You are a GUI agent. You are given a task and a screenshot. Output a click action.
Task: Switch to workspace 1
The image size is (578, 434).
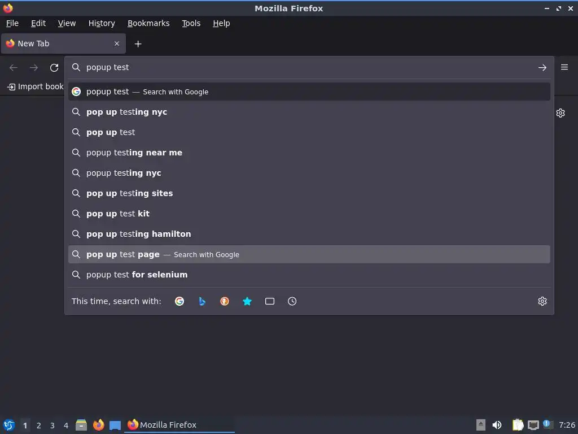tap(25, 426)
